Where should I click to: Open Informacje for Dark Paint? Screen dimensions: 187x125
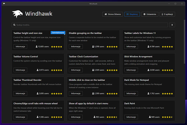click(131, 117)
